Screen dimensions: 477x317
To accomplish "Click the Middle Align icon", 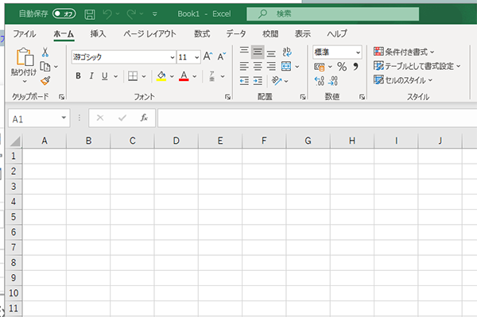I will (x=258, y=52).
